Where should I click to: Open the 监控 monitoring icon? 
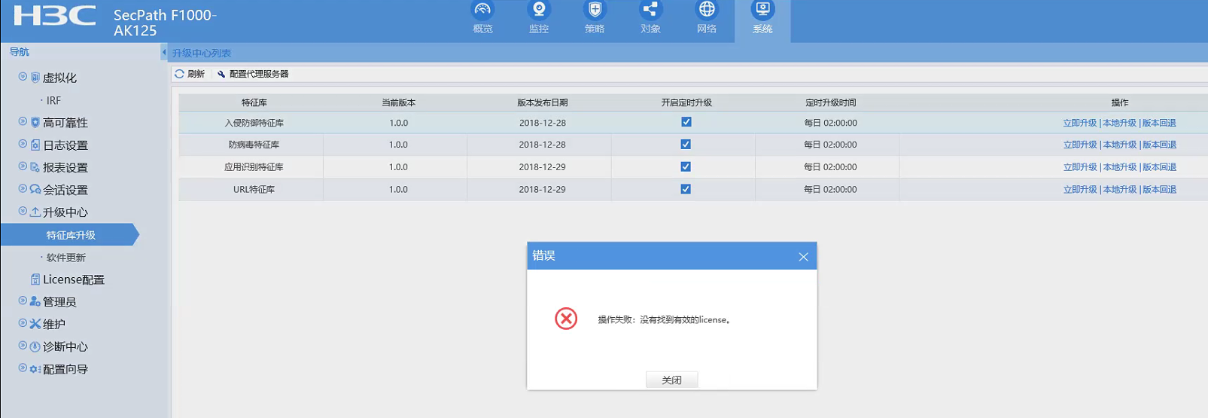[539, 11]
